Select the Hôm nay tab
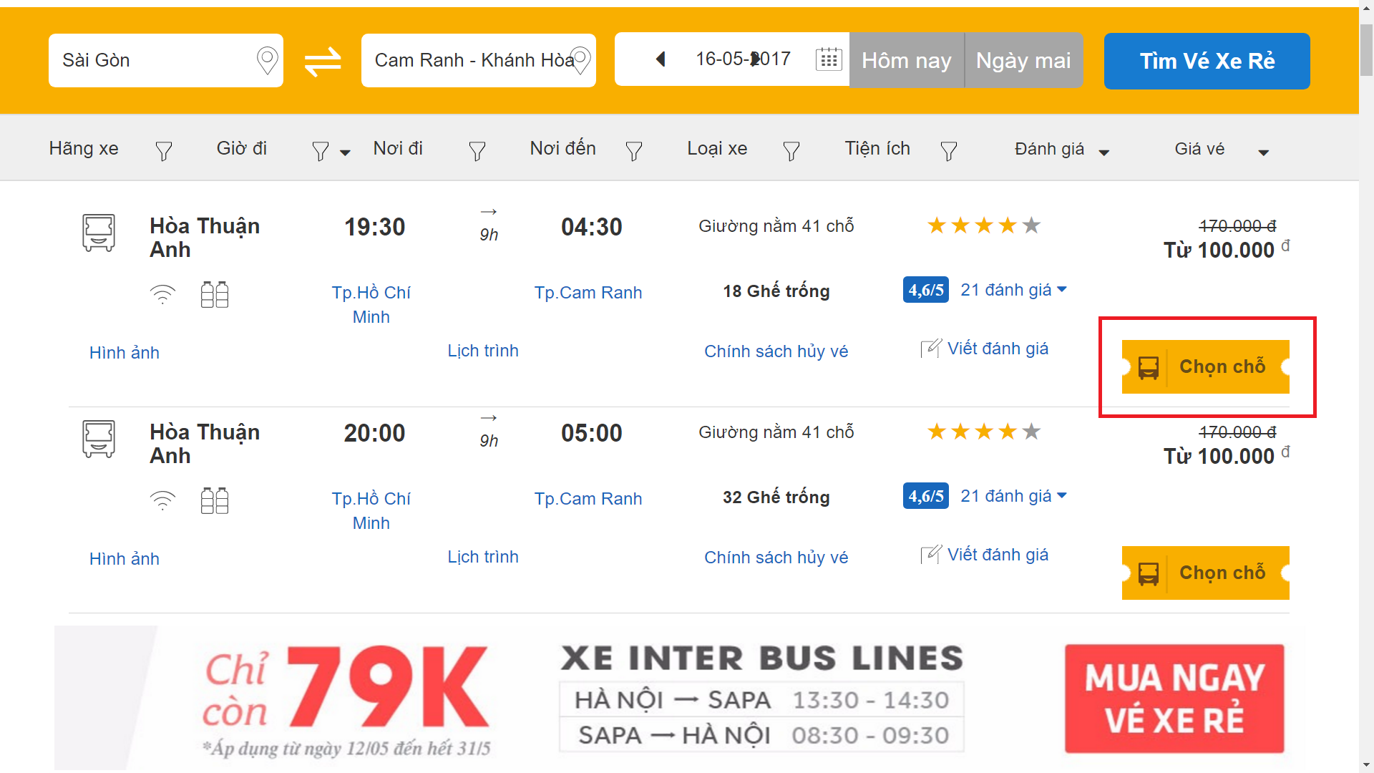This screenshot has height=773, width=1374. pyautogui.click(x=906, y=61)
